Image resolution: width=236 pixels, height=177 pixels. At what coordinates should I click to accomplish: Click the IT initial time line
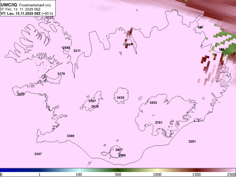21,9
